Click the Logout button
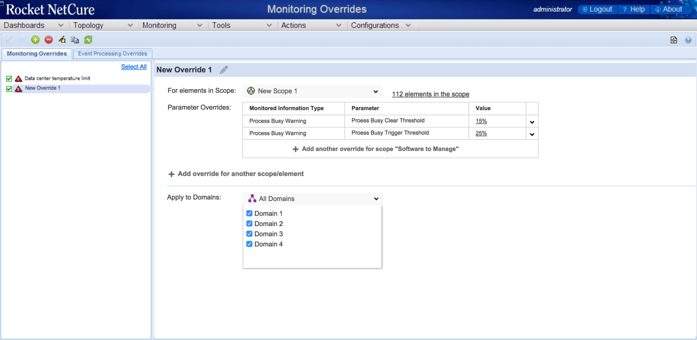This screenshot has width=697, height=340. (x=597, y=9)
